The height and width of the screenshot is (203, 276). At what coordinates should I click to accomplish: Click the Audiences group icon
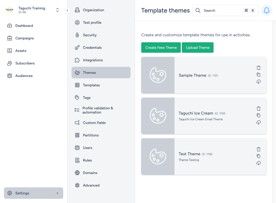click(x=10, y=76)
